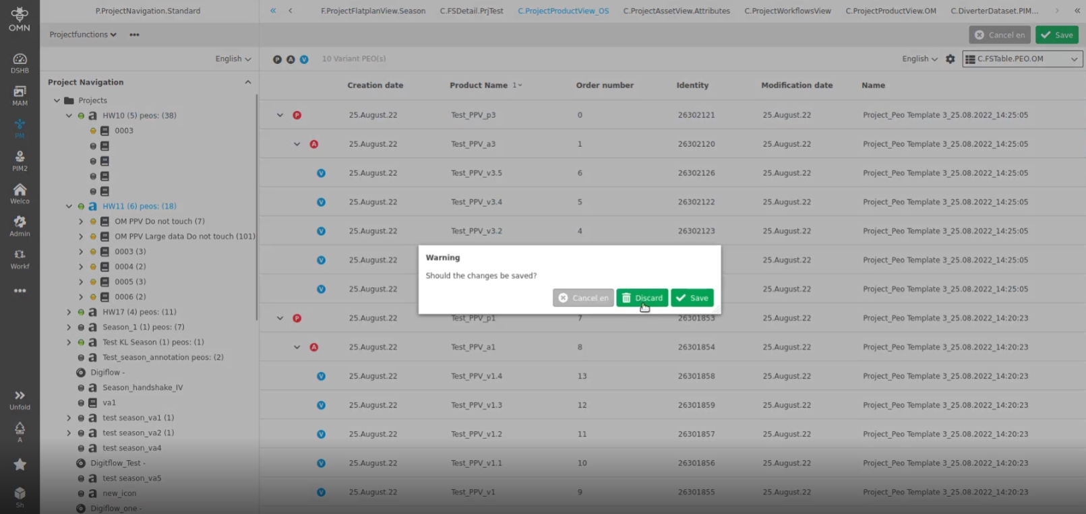Viewport: 1086px width, 514px height.
Task: Click the favorites star icon in sidebar
Action: point(20,464)
